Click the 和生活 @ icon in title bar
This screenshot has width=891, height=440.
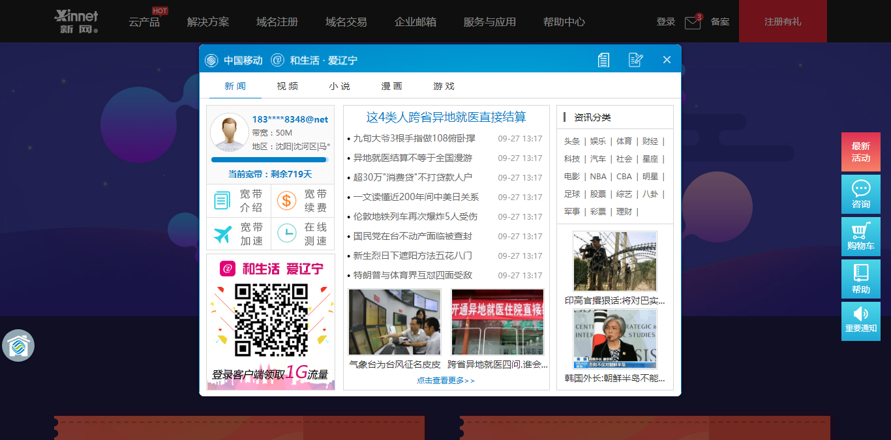(x=277, y=61)
